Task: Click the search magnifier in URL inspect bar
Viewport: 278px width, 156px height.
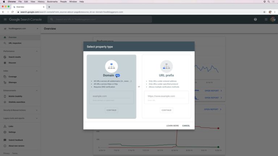Action: 51,19
